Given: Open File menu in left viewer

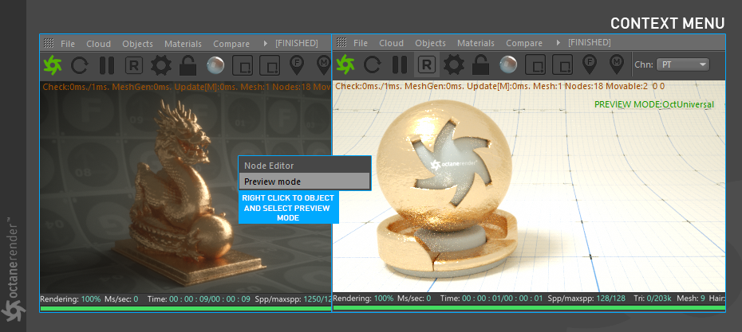Looking at the screenshot, I should (68, 44).
